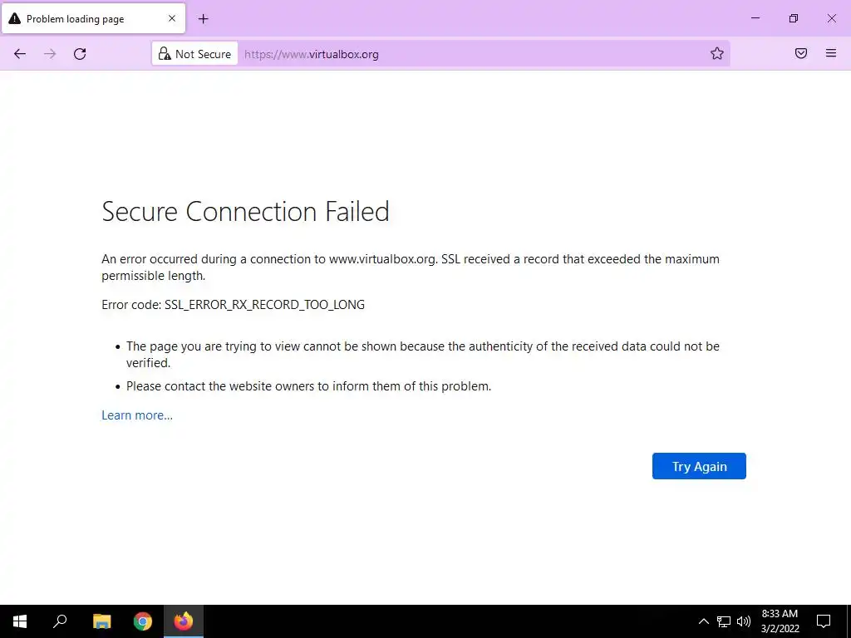Bookmark this page with the star icon
Screen dimensions: 851x638
click(x=717, y=53)
